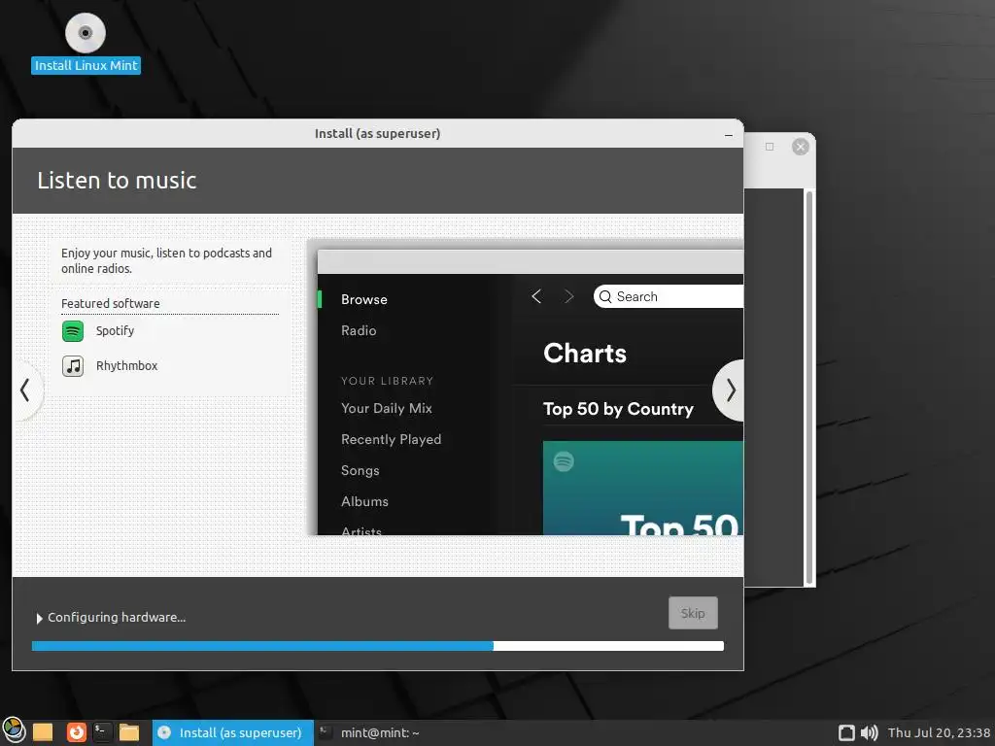Viewport: 995px width, 746px height.
Task: Launch Firefox from the taskbar
Action: click(x=77, y=732)
